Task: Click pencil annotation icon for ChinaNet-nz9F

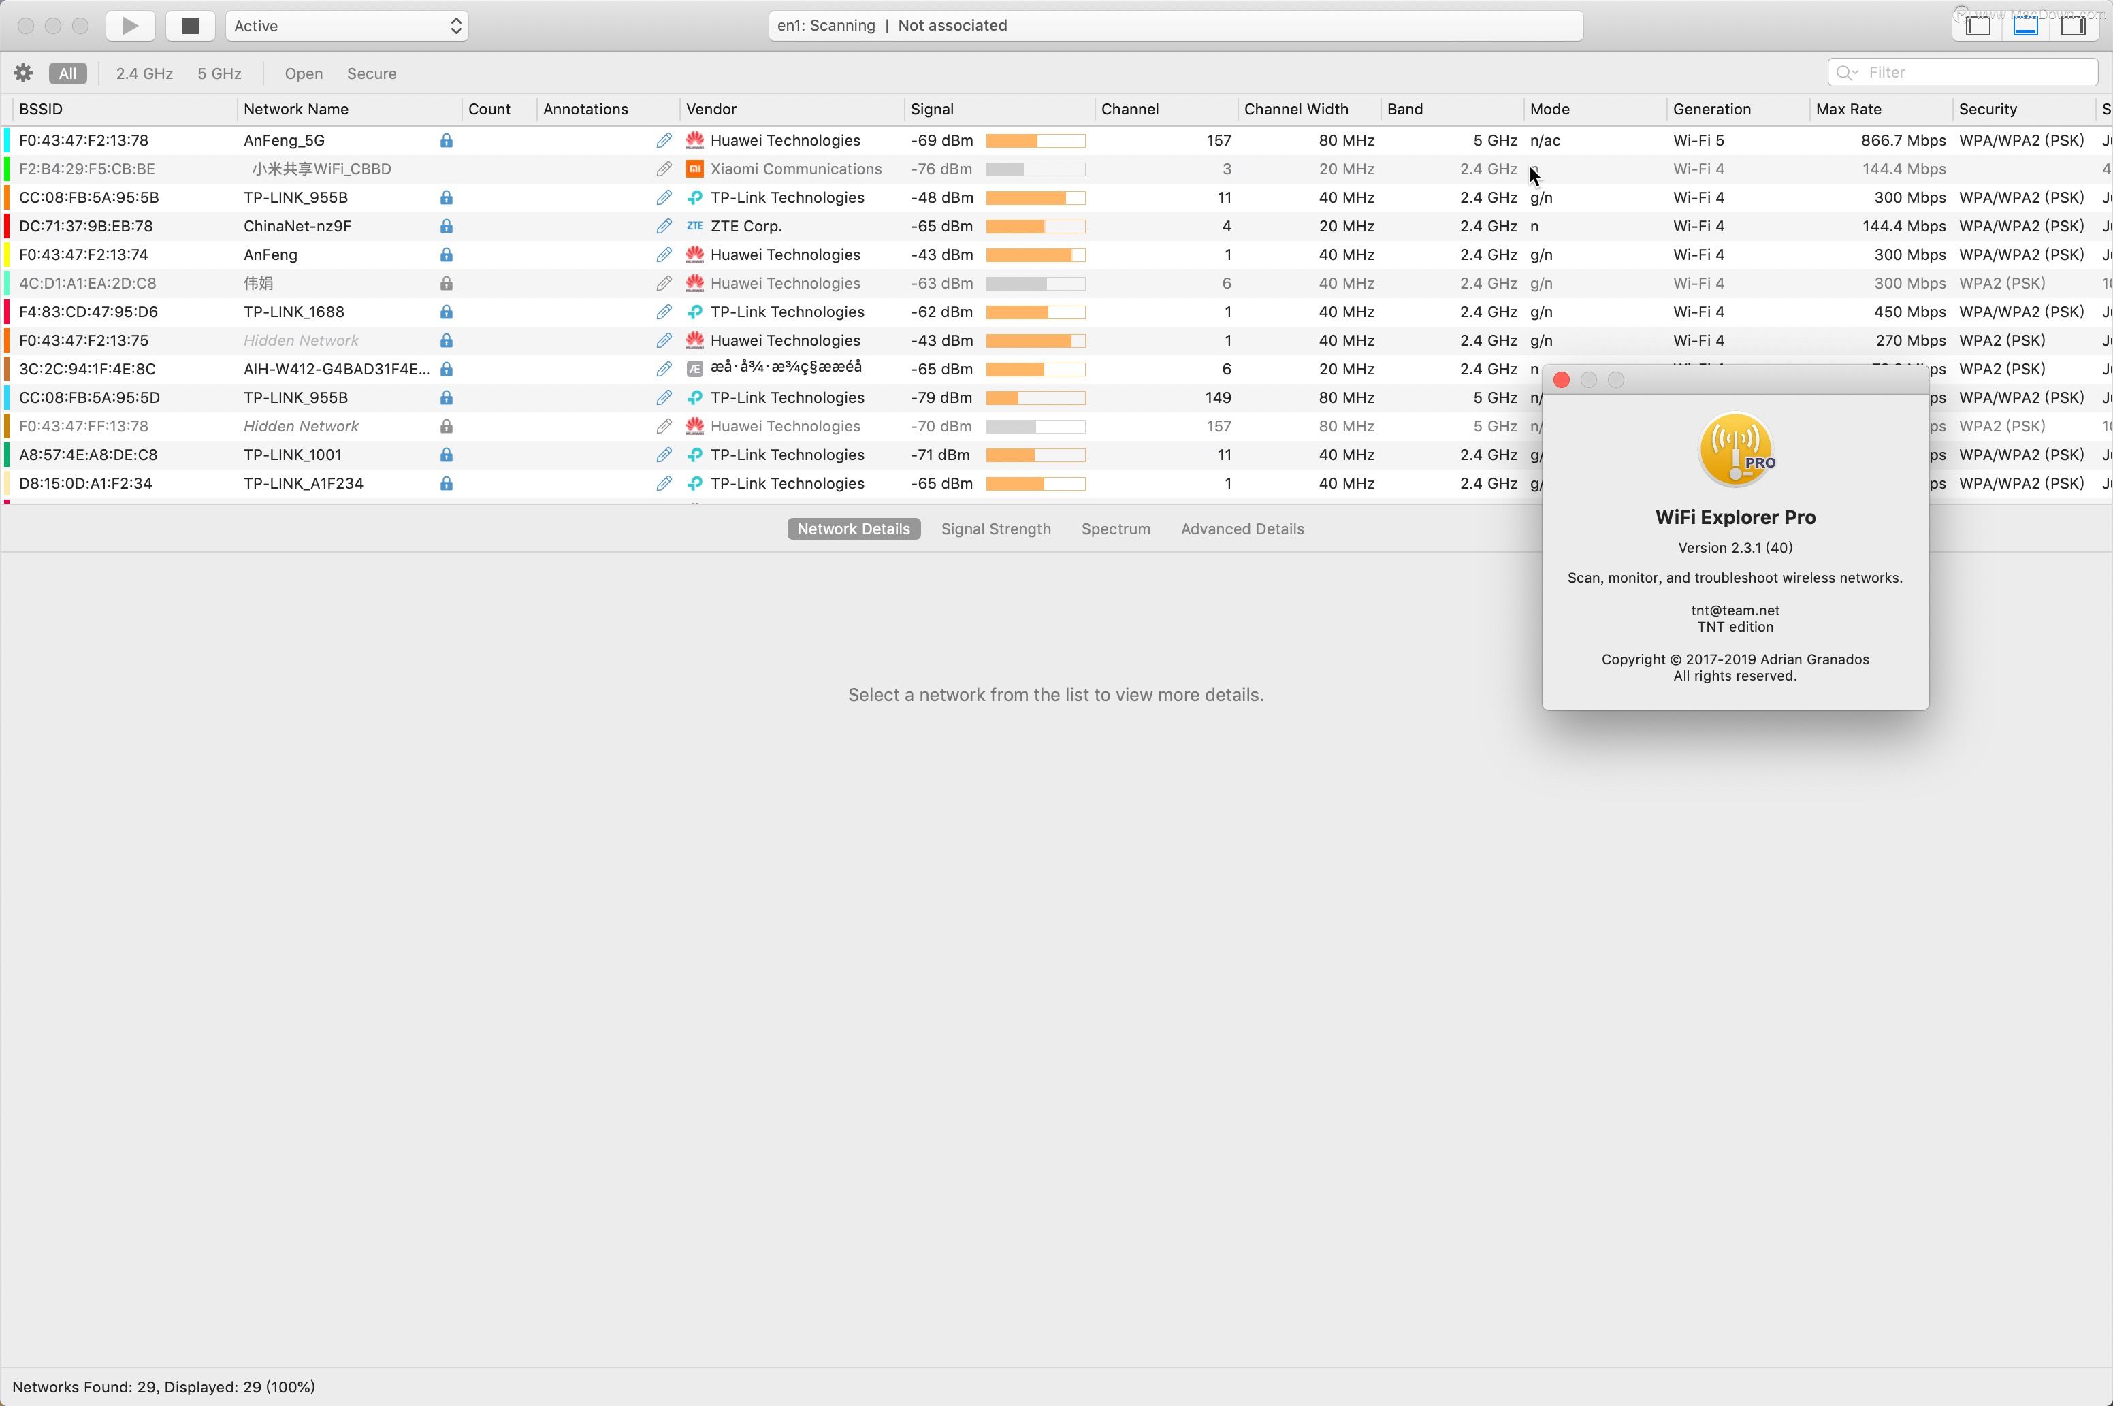Action: click(x=664, y=226)
